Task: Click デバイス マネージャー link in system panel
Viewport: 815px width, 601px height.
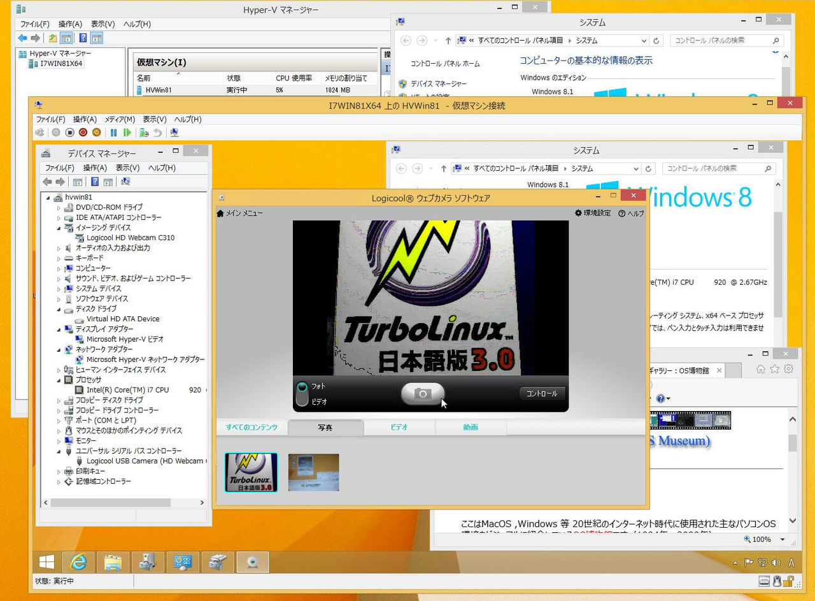Action: (439, 83)
